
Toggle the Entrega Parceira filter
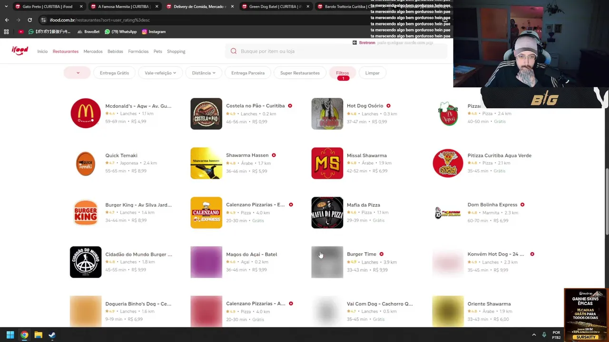(248, 73)
